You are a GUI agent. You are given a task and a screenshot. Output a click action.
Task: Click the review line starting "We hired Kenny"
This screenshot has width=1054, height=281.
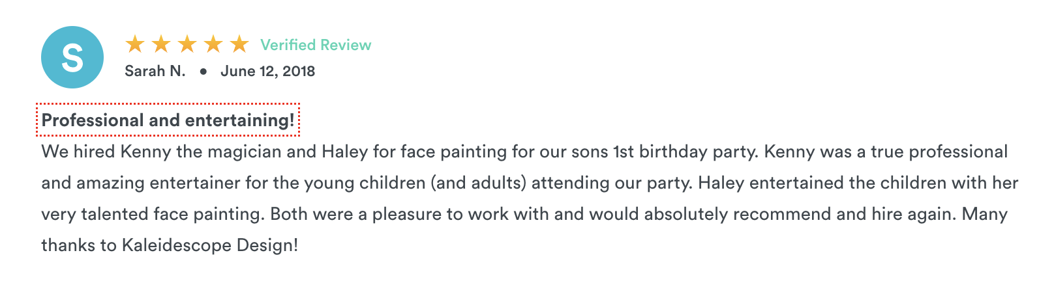pyautogui.click(x=524, y=152)
